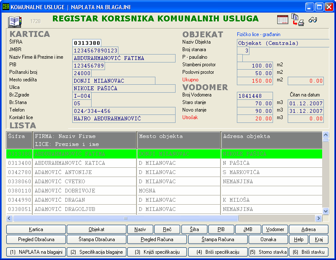This screenshot has width=336, height=260.
Task: Click the Br.Stana field 05
Action: point(82,103)
